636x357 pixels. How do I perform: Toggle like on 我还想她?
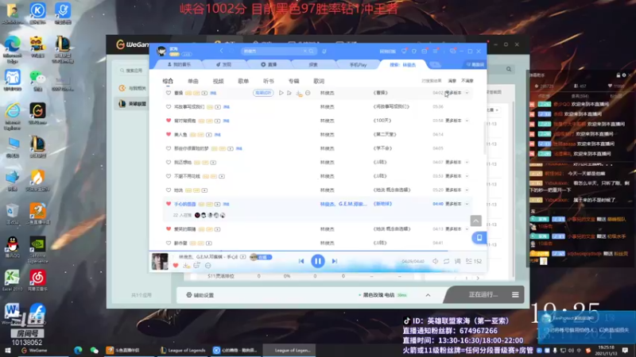click(x=169, y=163)
